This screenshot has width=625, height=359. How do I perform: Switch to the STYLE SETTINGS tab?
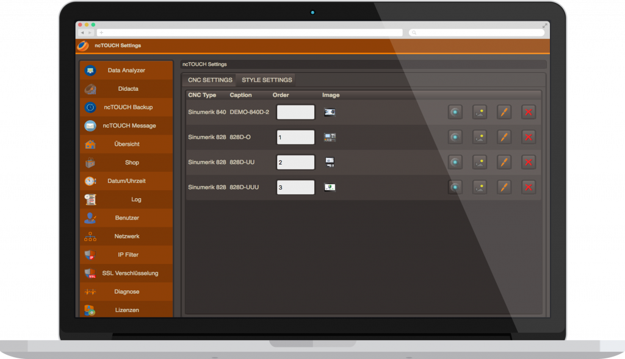tap(267, 80)
